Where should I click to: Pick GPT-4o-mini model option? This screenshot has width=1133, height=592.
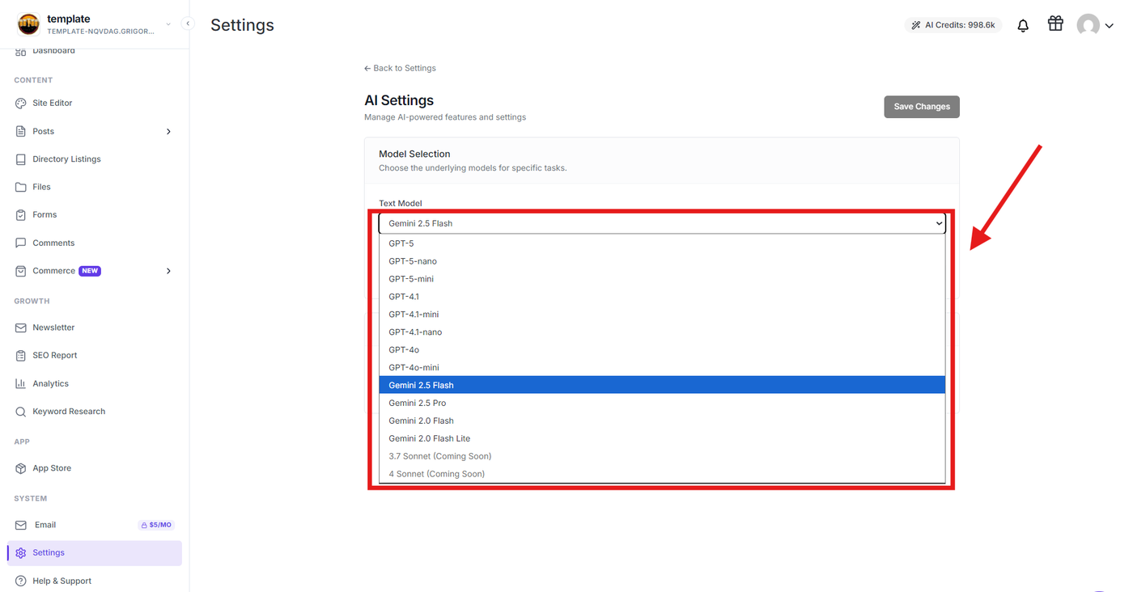click(662, 367)
